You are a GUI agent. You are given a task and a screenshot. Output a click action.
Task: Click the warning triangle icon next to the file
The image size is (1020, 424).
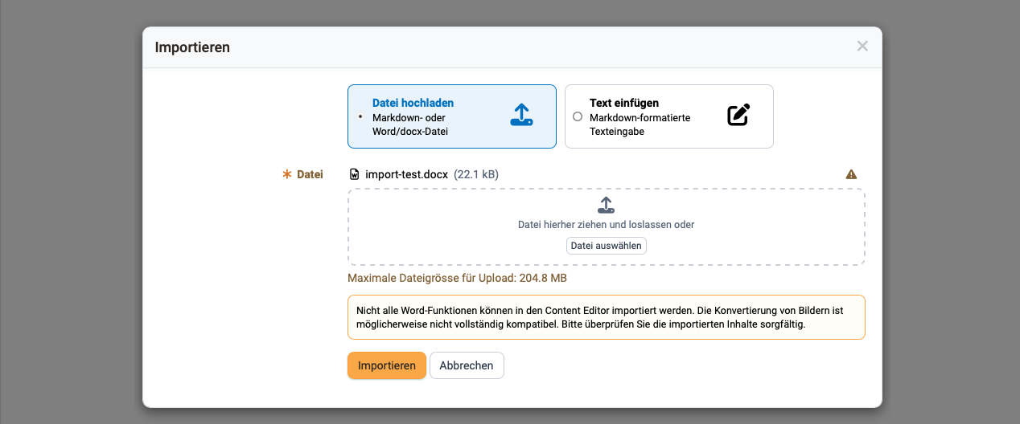click(851, 174)
